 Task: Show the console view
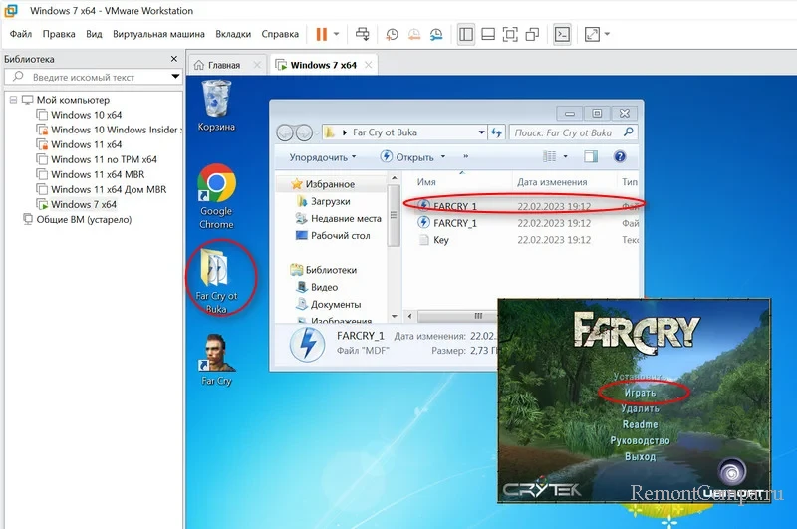[x=562, y=34]
